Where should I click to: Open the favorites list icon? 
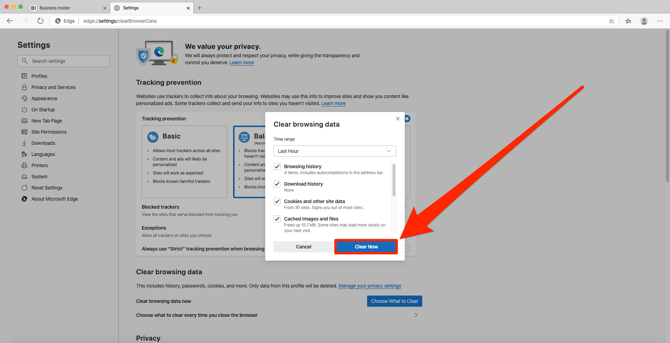(x=628, y=21)
